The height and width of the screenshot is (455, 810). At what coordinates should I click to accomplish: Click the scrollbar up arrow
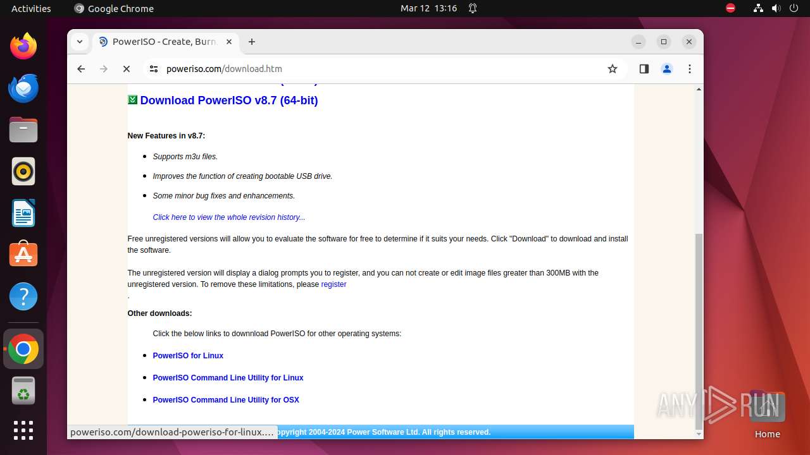pos(699,89)
